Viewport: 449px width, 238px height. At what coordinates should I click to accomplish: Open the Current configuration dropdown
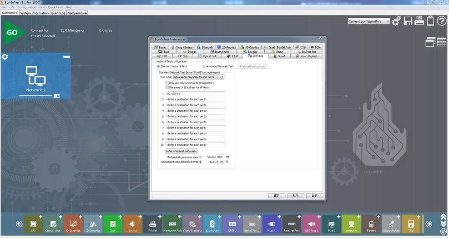369,21
